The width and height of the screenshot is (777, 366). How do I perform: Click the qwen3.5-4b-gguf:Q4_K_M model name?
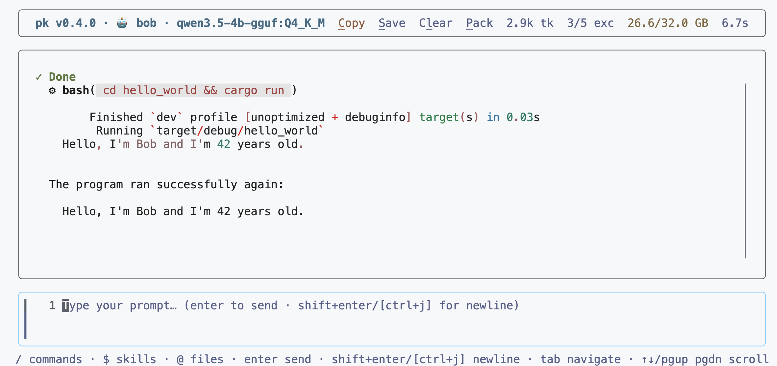pos(251,23)
